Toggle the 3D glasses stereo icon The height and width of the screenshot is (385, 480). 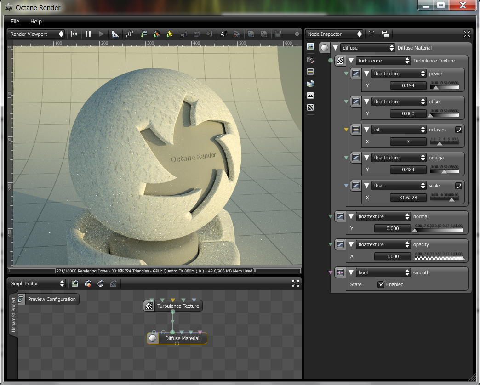237,34
